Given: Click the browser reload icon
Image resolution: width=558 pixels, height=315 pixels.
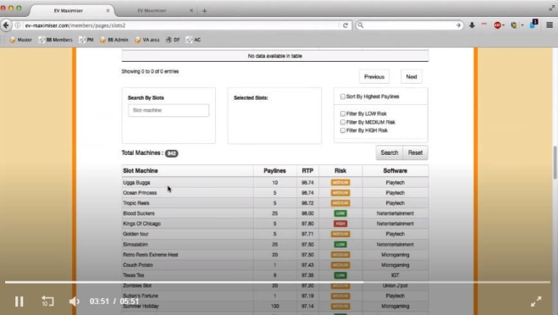Looking at the screenshot, I should (x=347, y=25).
